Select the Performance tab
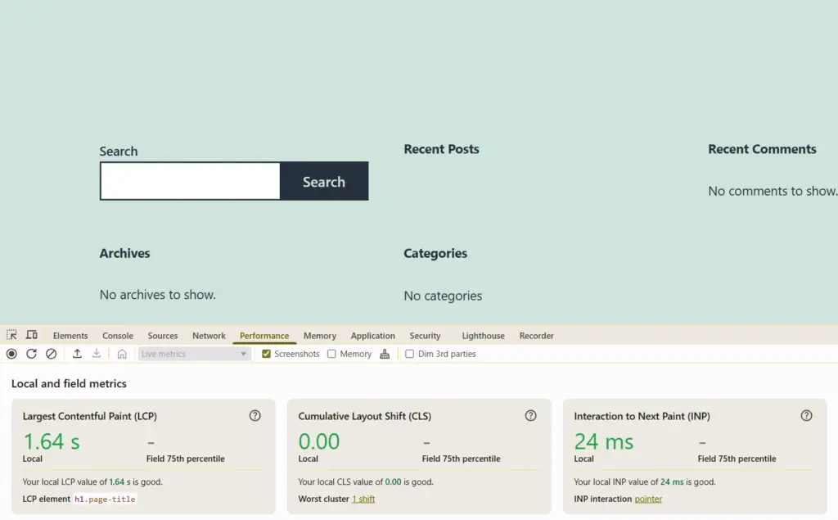The height and width of the screenshot is (520, 838). coord(264,336)
